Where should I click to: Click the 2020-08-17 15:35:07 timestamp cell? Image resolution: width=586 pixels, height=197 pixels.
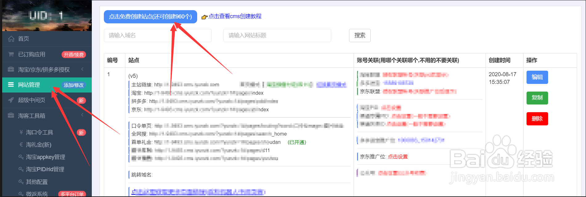point(502,78)
